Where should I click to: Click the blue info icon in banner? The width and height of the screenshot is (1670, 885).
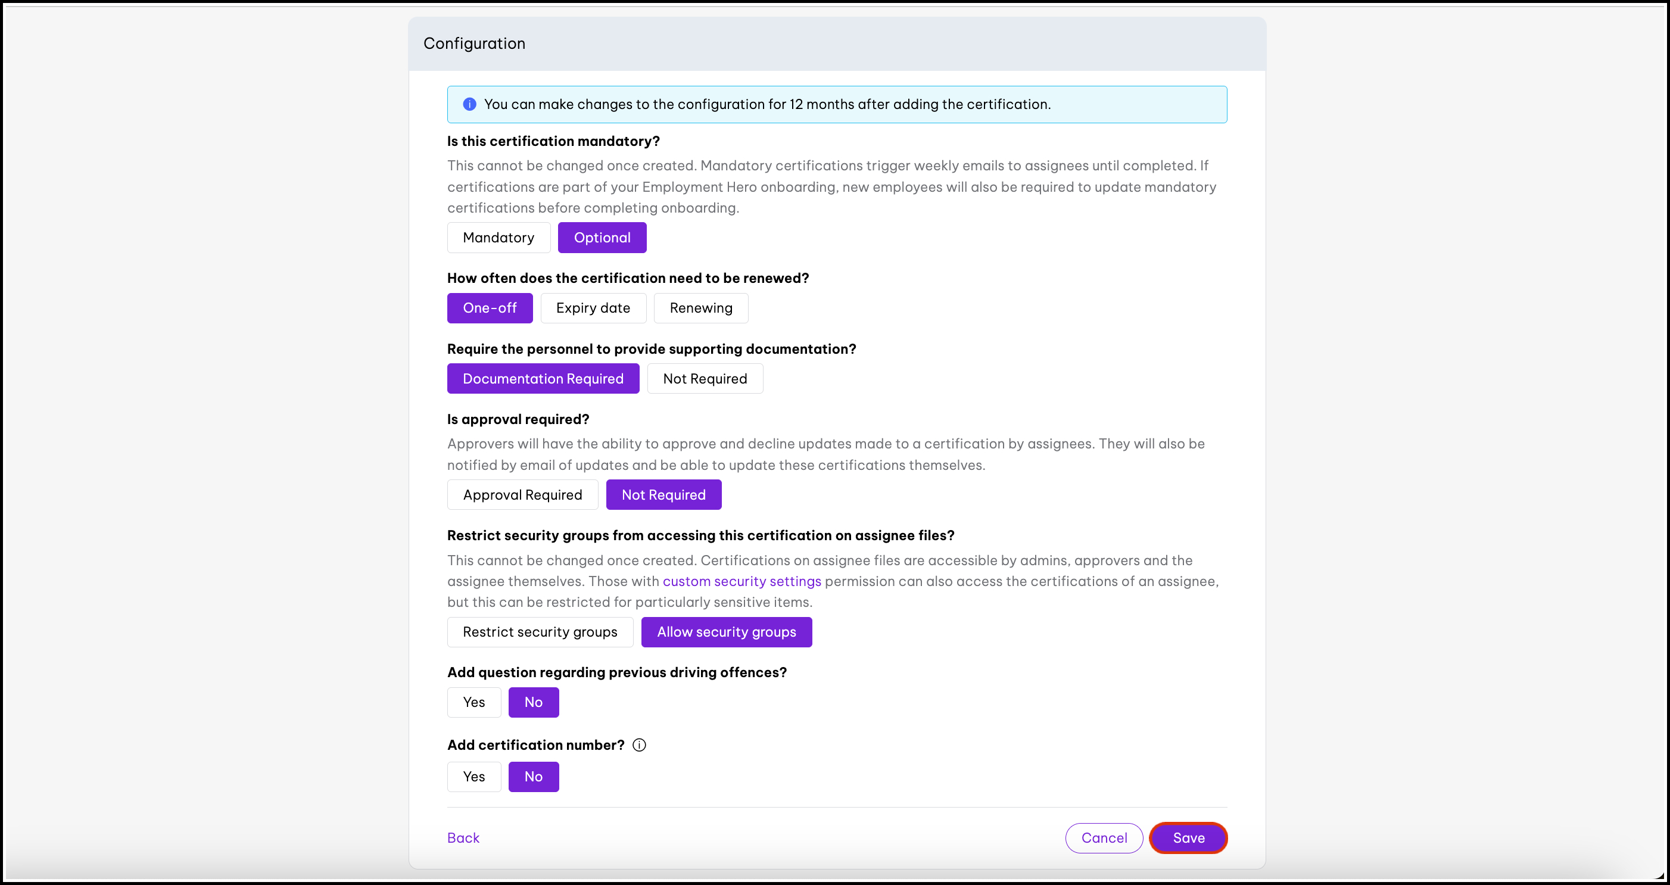(469, 104)
